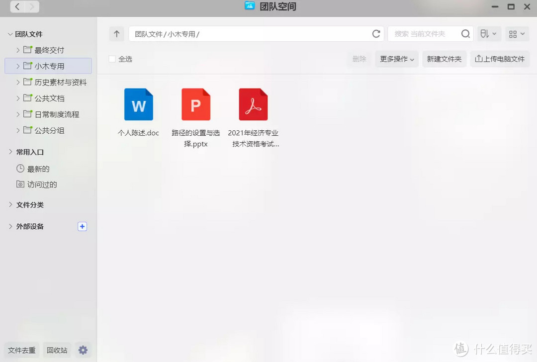Click the 上传电脑文件 upload button
537x362 pixels.
pyautogui.click(x=500, y=59)
